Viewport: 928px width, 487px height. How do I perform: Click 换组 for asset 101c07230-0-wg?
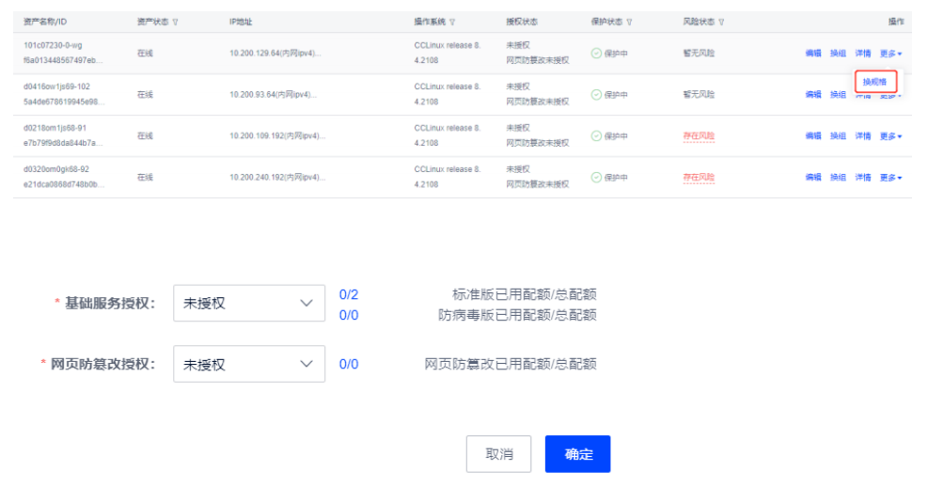click(838, 54)
